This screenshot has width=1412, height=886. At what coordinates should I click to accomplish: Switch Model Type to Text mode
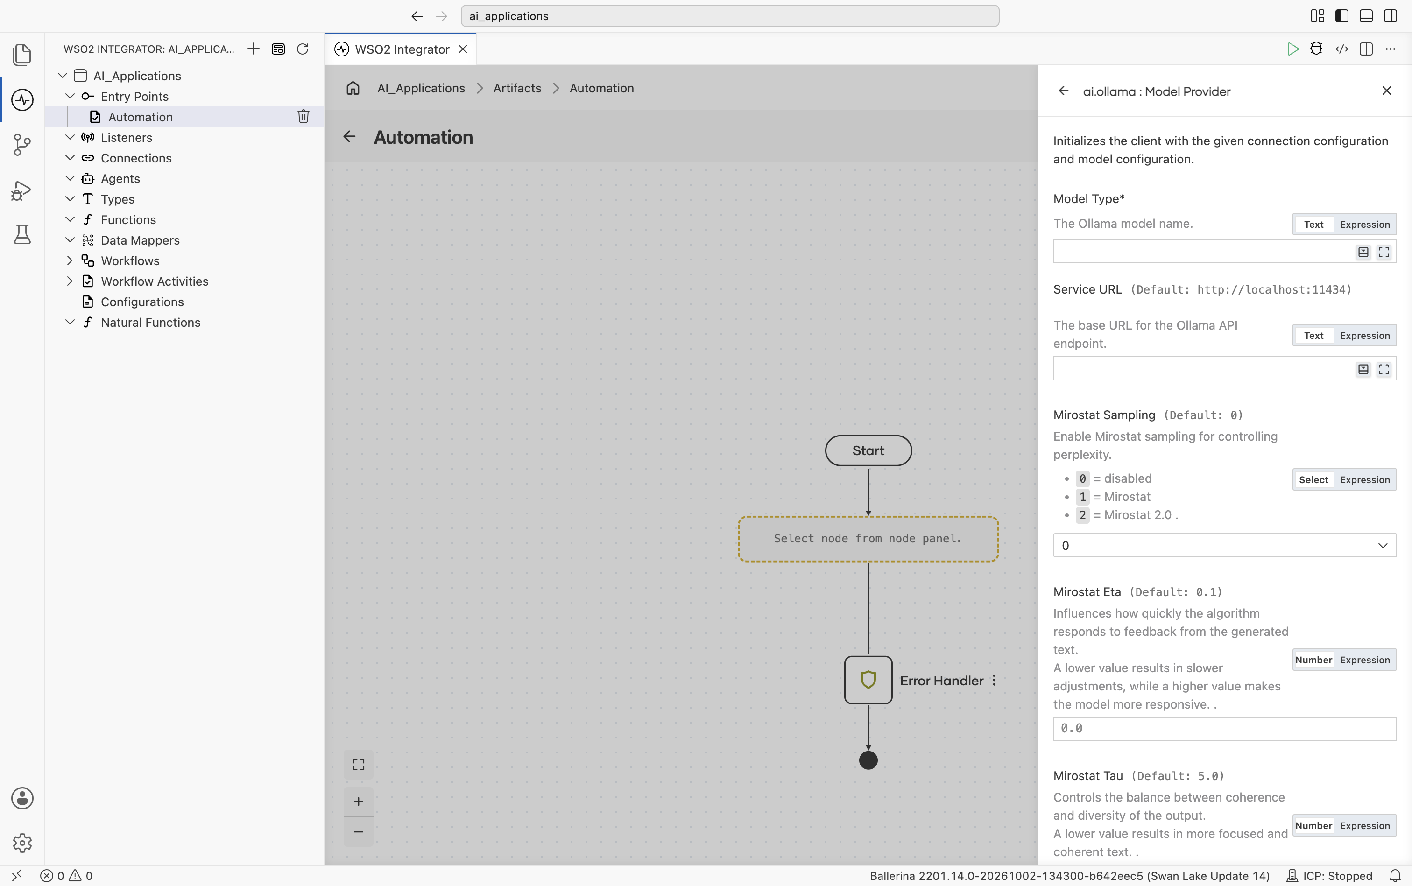(1313, 225)
